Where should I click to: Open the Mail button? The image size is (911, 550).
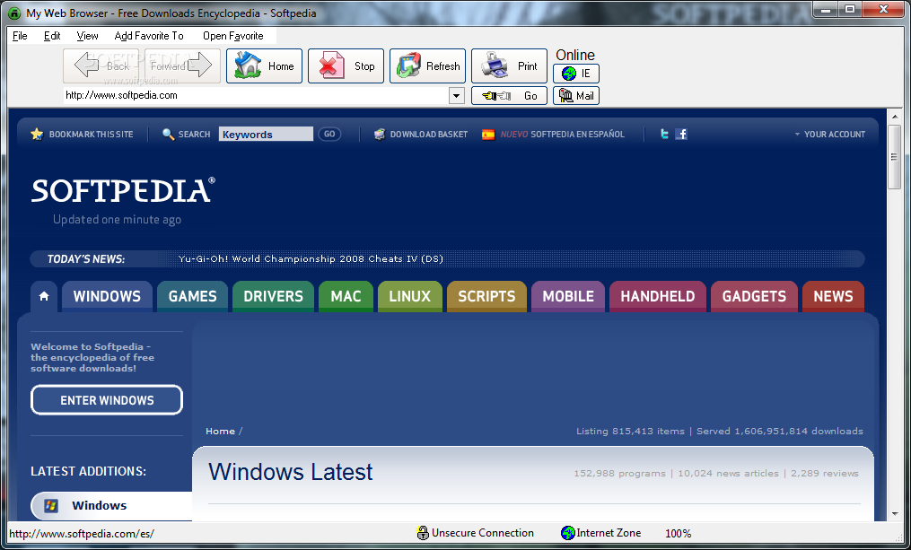[575, 95]
